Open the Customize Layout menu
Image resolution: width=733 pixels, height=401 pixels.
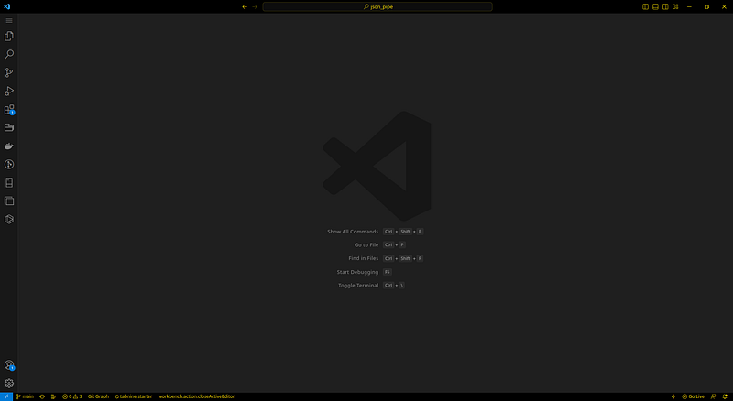click(675, 6)
